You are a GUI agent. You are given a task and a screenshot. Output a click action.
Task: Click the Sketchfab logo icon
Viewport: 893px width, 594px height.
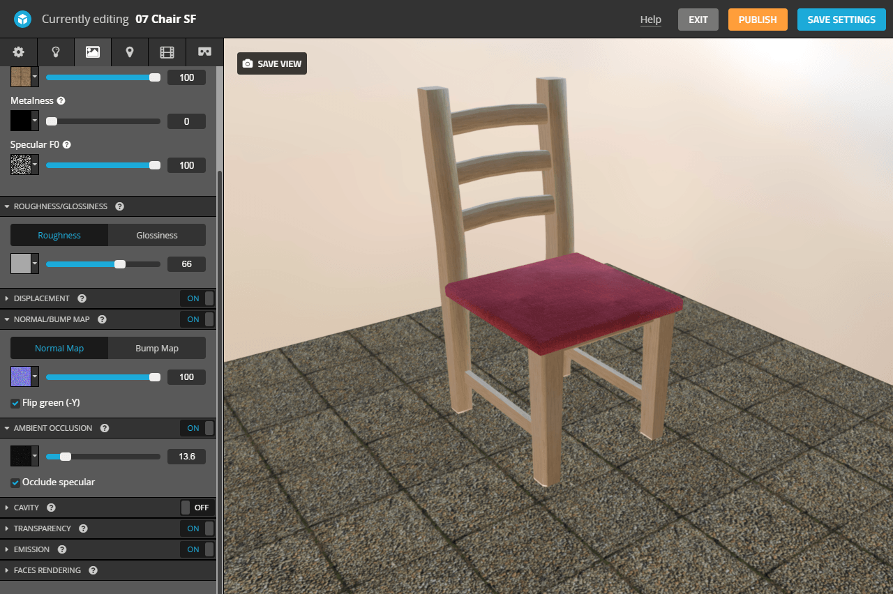pyautogui.click(x=23, y=20)
